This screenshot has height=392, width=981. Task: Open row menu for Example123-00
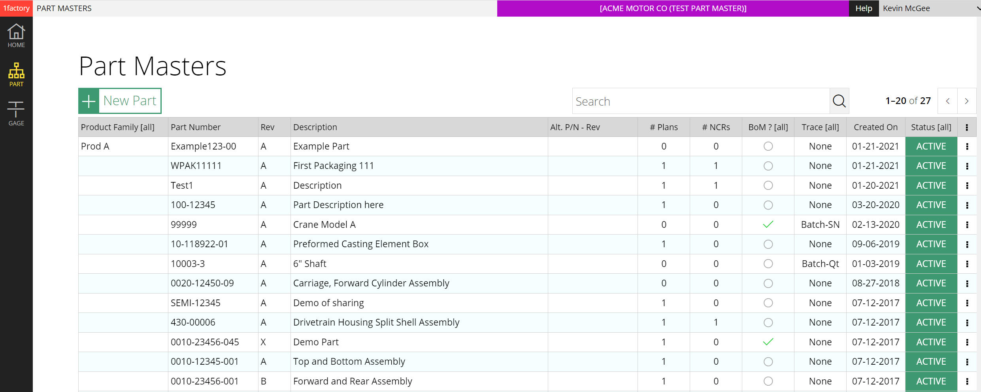pyautogui.click(x=967, y=147)
